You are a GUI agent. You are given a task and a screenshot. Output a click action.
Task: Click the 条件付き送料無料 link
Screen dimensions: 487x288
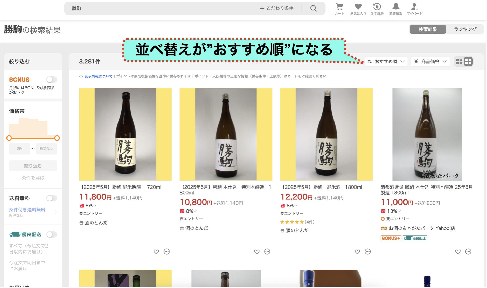[27, 210]
